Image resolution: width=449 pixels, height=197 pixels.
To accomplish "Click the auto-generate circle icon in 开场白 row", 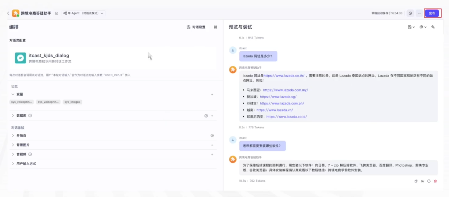I will (212, 135).
